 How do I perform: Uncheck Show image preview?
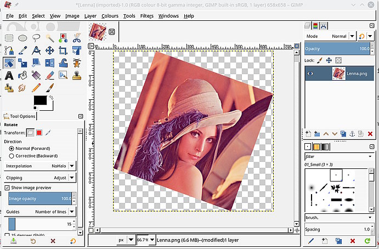pyautogui.click(x=7, y=188)
